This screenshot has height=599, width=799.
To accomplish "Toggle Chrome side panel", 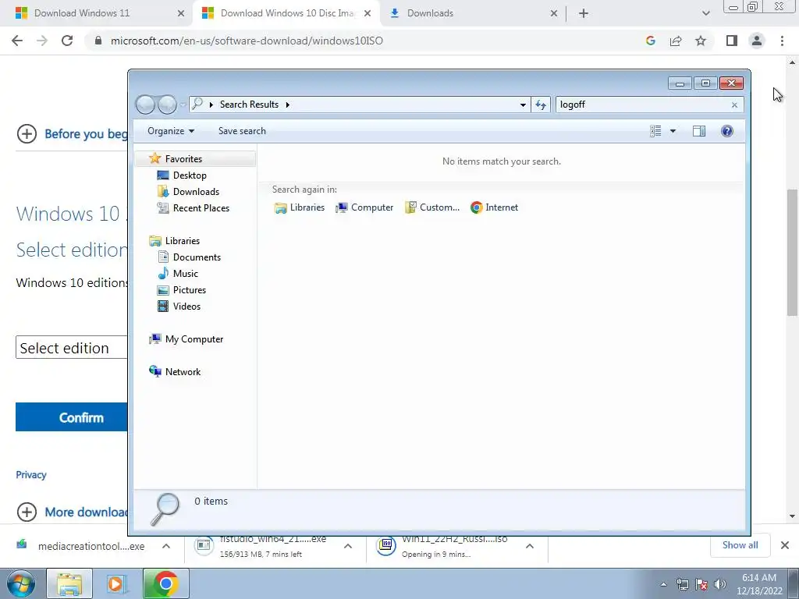I will click(x=732, y=41).
